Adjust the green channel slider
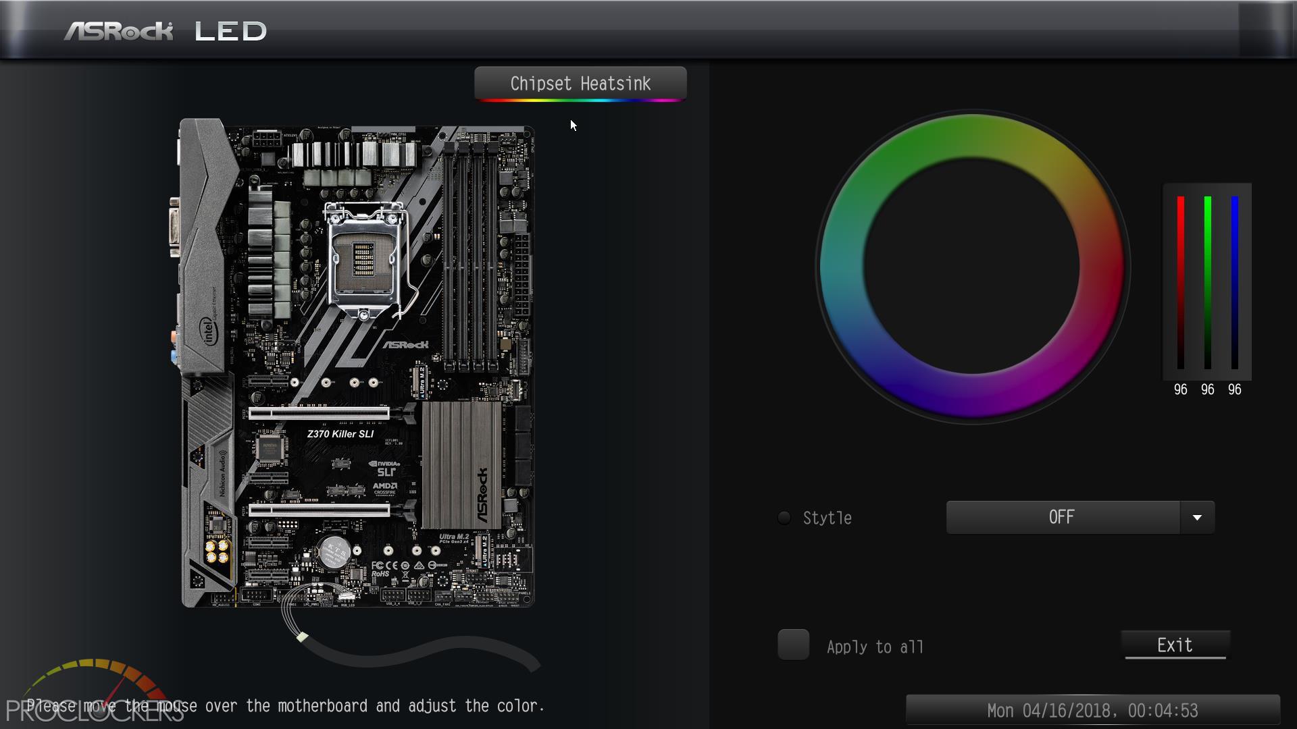The image size is (1297, 729). [x=1208, y=282]
